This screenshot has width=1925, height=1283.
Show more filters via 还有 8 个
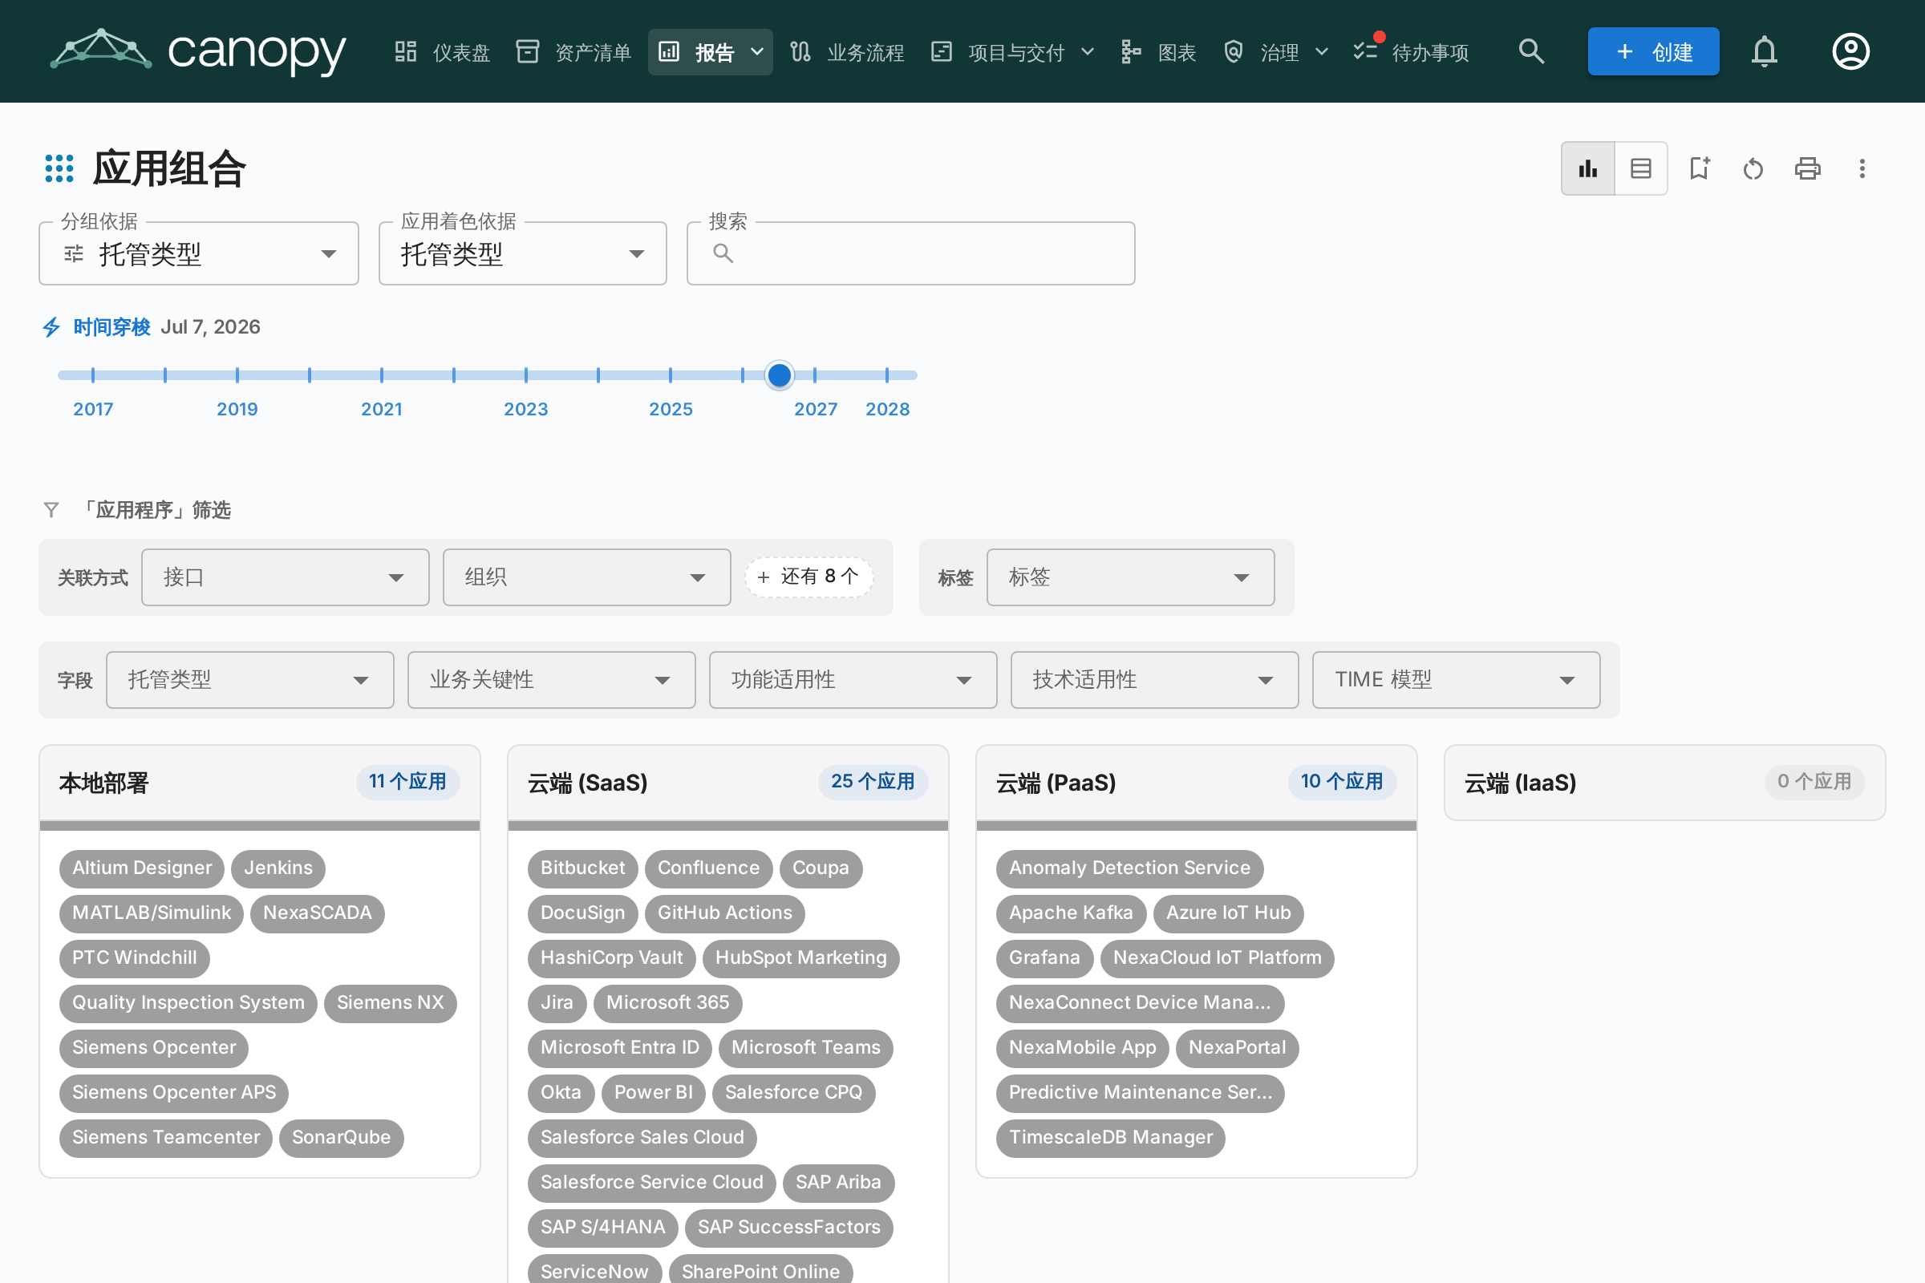[x=808, y=577]
